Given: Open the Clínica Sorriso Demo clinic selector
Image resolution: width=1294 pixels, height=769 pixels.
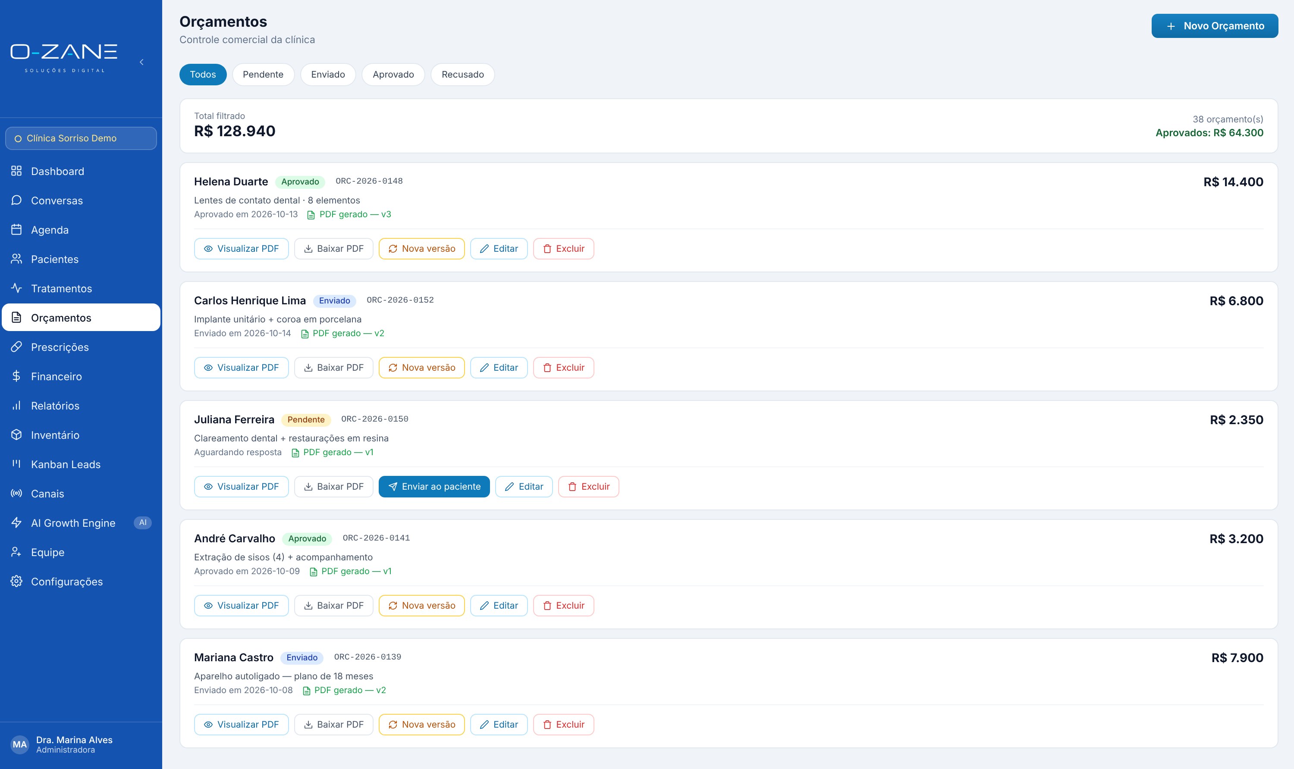Looking at the screenshot, I should (x=81, y=138).
